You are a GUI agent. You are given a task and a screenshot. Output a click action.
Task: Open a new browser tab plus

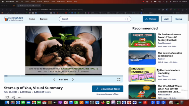[43, 6]
